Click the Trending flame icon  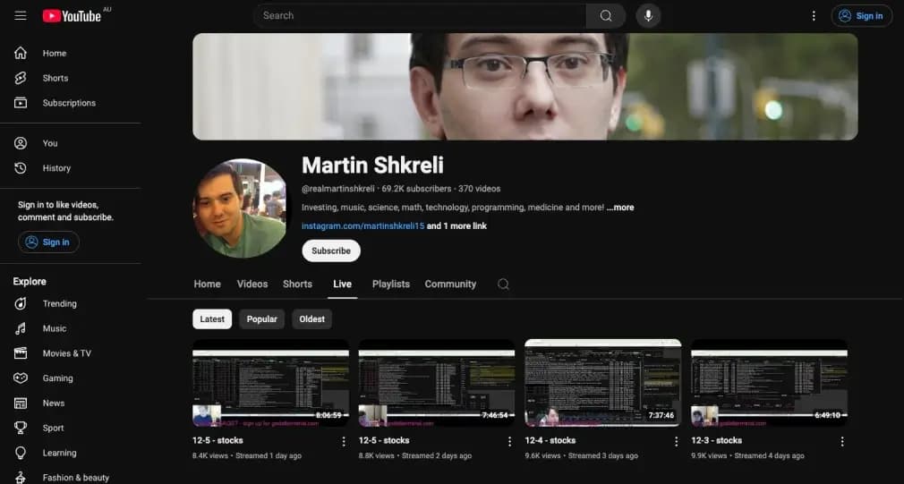click(21, 303)
